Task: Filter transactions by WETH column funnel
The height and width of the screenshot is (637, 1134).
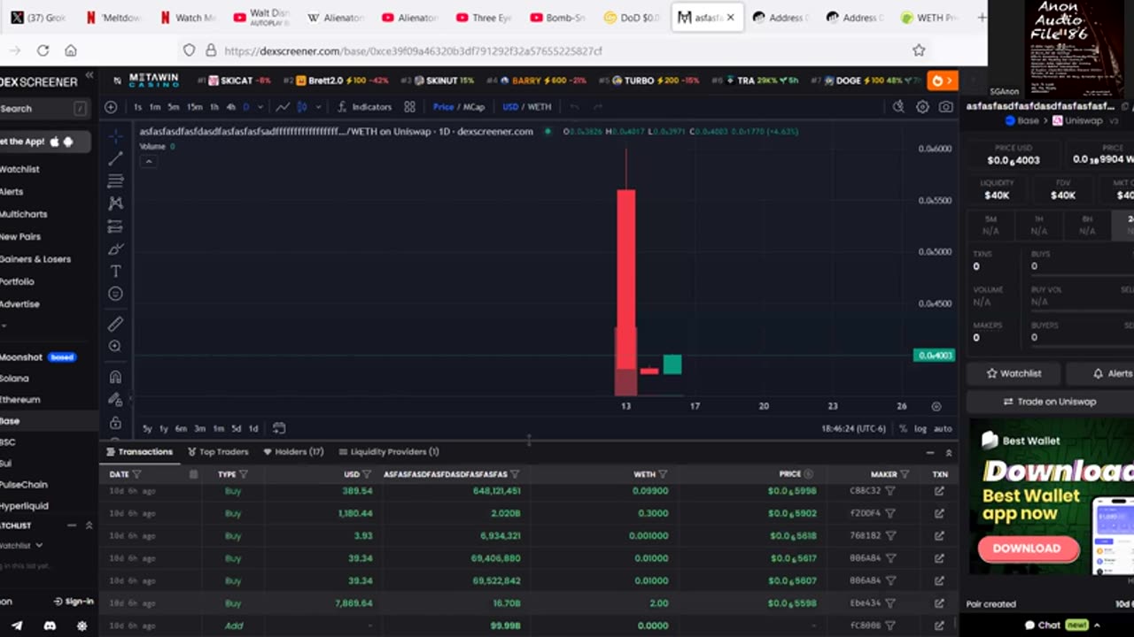Action: pyautogui.click(x=663, y=474)
